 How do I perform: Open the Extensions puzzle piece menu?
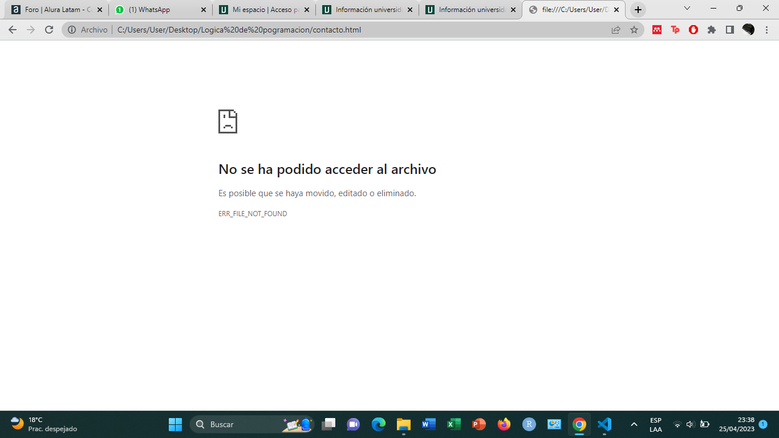(x=712, y=30)
